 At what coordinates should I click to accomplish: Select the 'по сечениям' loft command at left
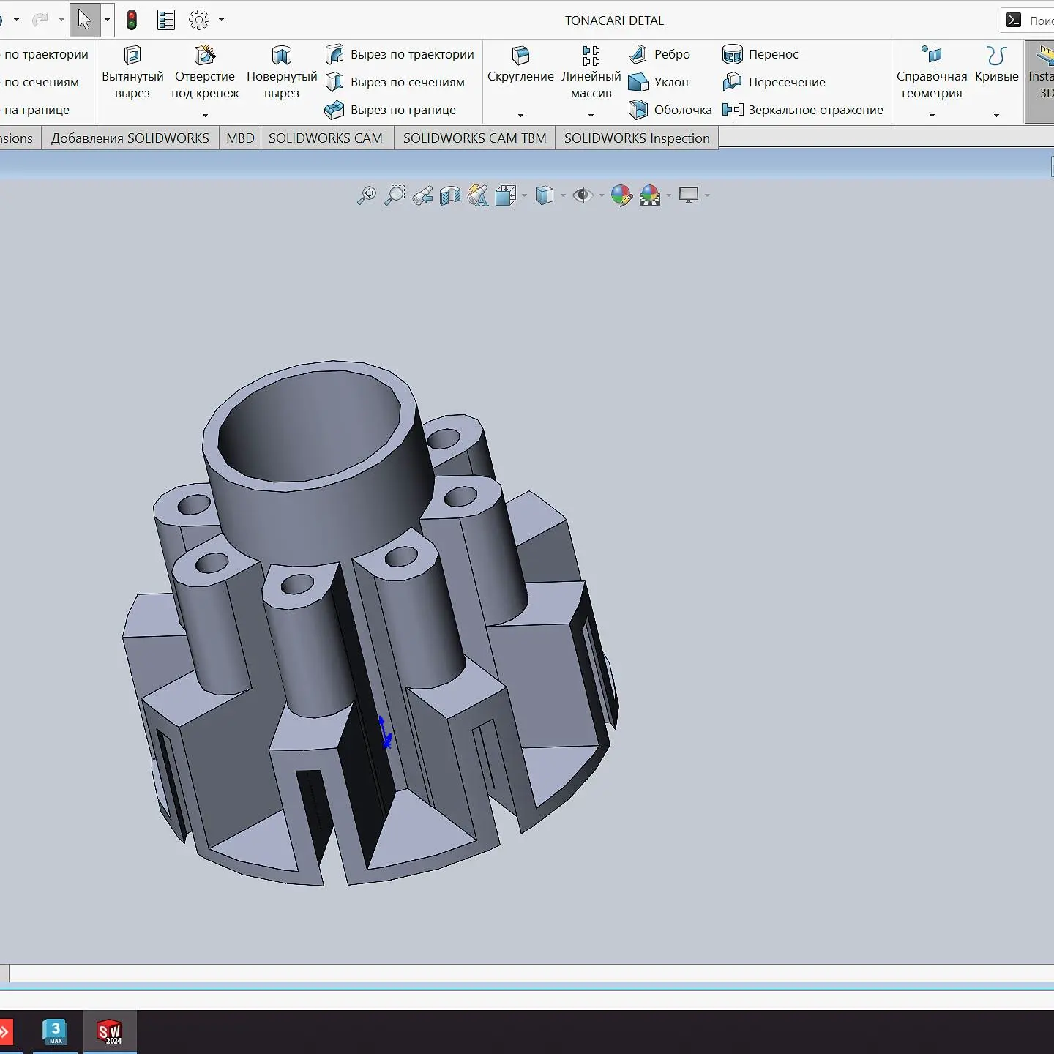point(41,82)
